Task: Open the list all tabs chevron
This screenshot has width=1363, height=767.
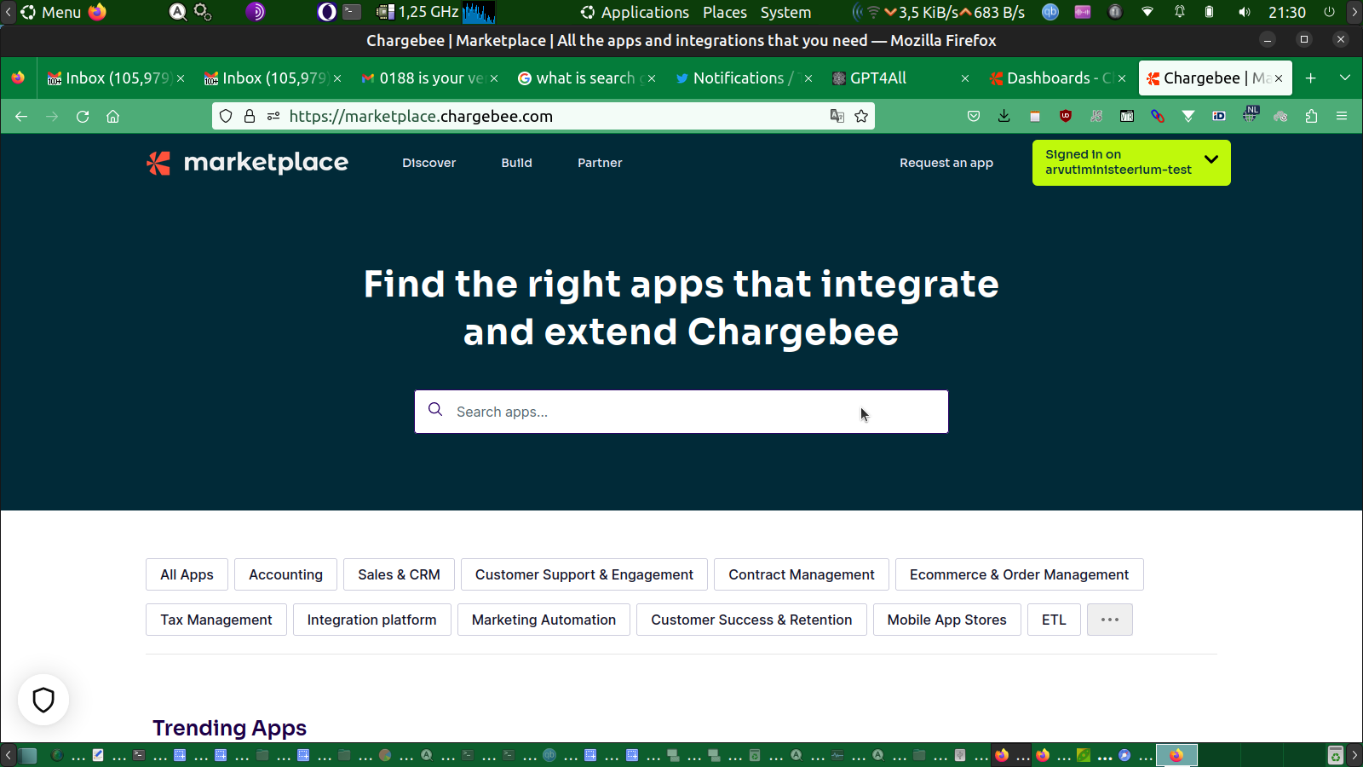Action: coord(1345,78)
